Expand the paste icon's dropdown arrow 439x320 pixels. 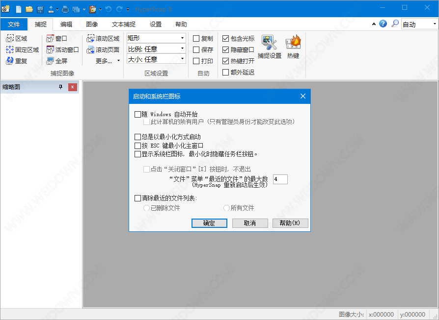pyautogui.click(x=100, y=9)
